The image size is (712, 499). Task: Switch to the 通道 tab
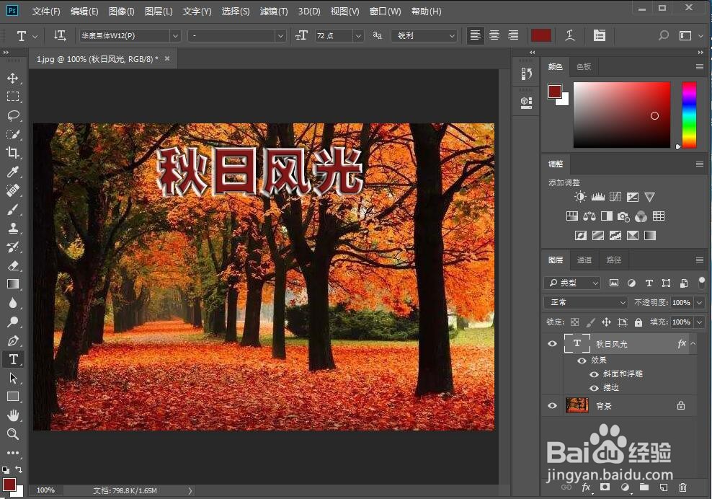point(584,260)
